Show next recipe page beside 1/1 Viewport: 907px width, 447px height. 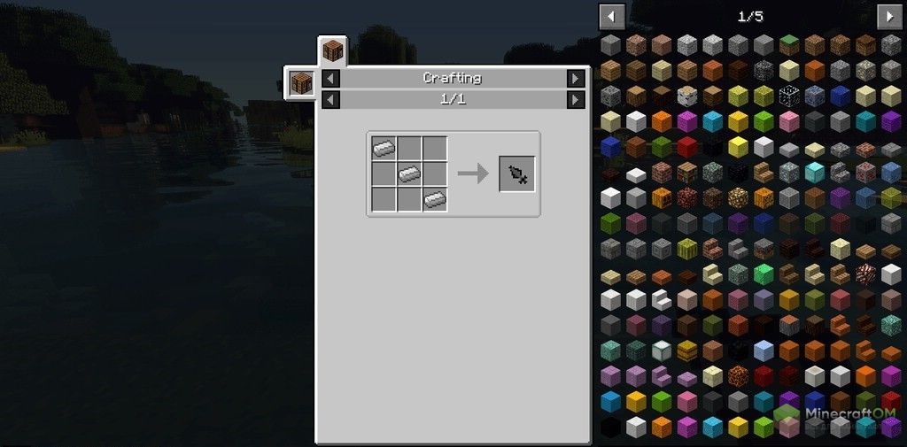tap(576, 100)
